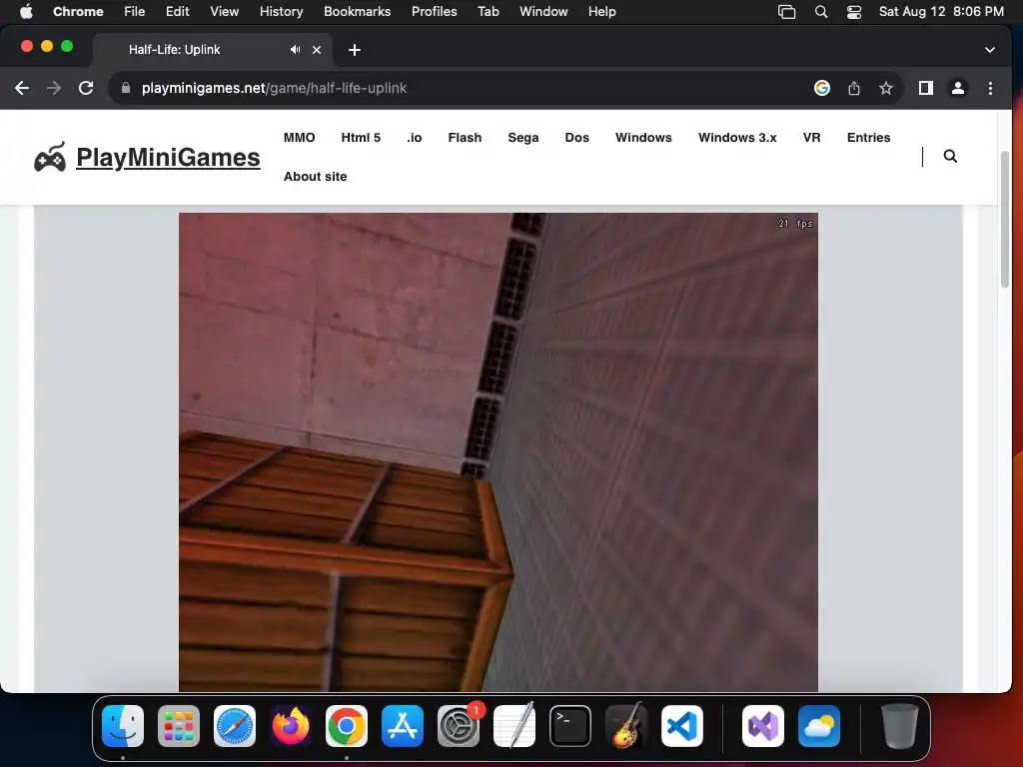
Task: Open the Windows 3.x games category
Action: pyautogui.click(x=737, y=138)
